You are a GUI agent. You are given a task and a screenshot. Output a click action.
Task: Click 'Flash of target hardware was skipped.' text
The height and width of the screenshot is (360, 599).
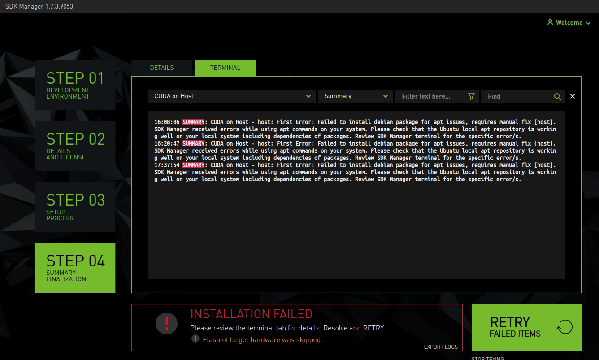click(262, 339)
